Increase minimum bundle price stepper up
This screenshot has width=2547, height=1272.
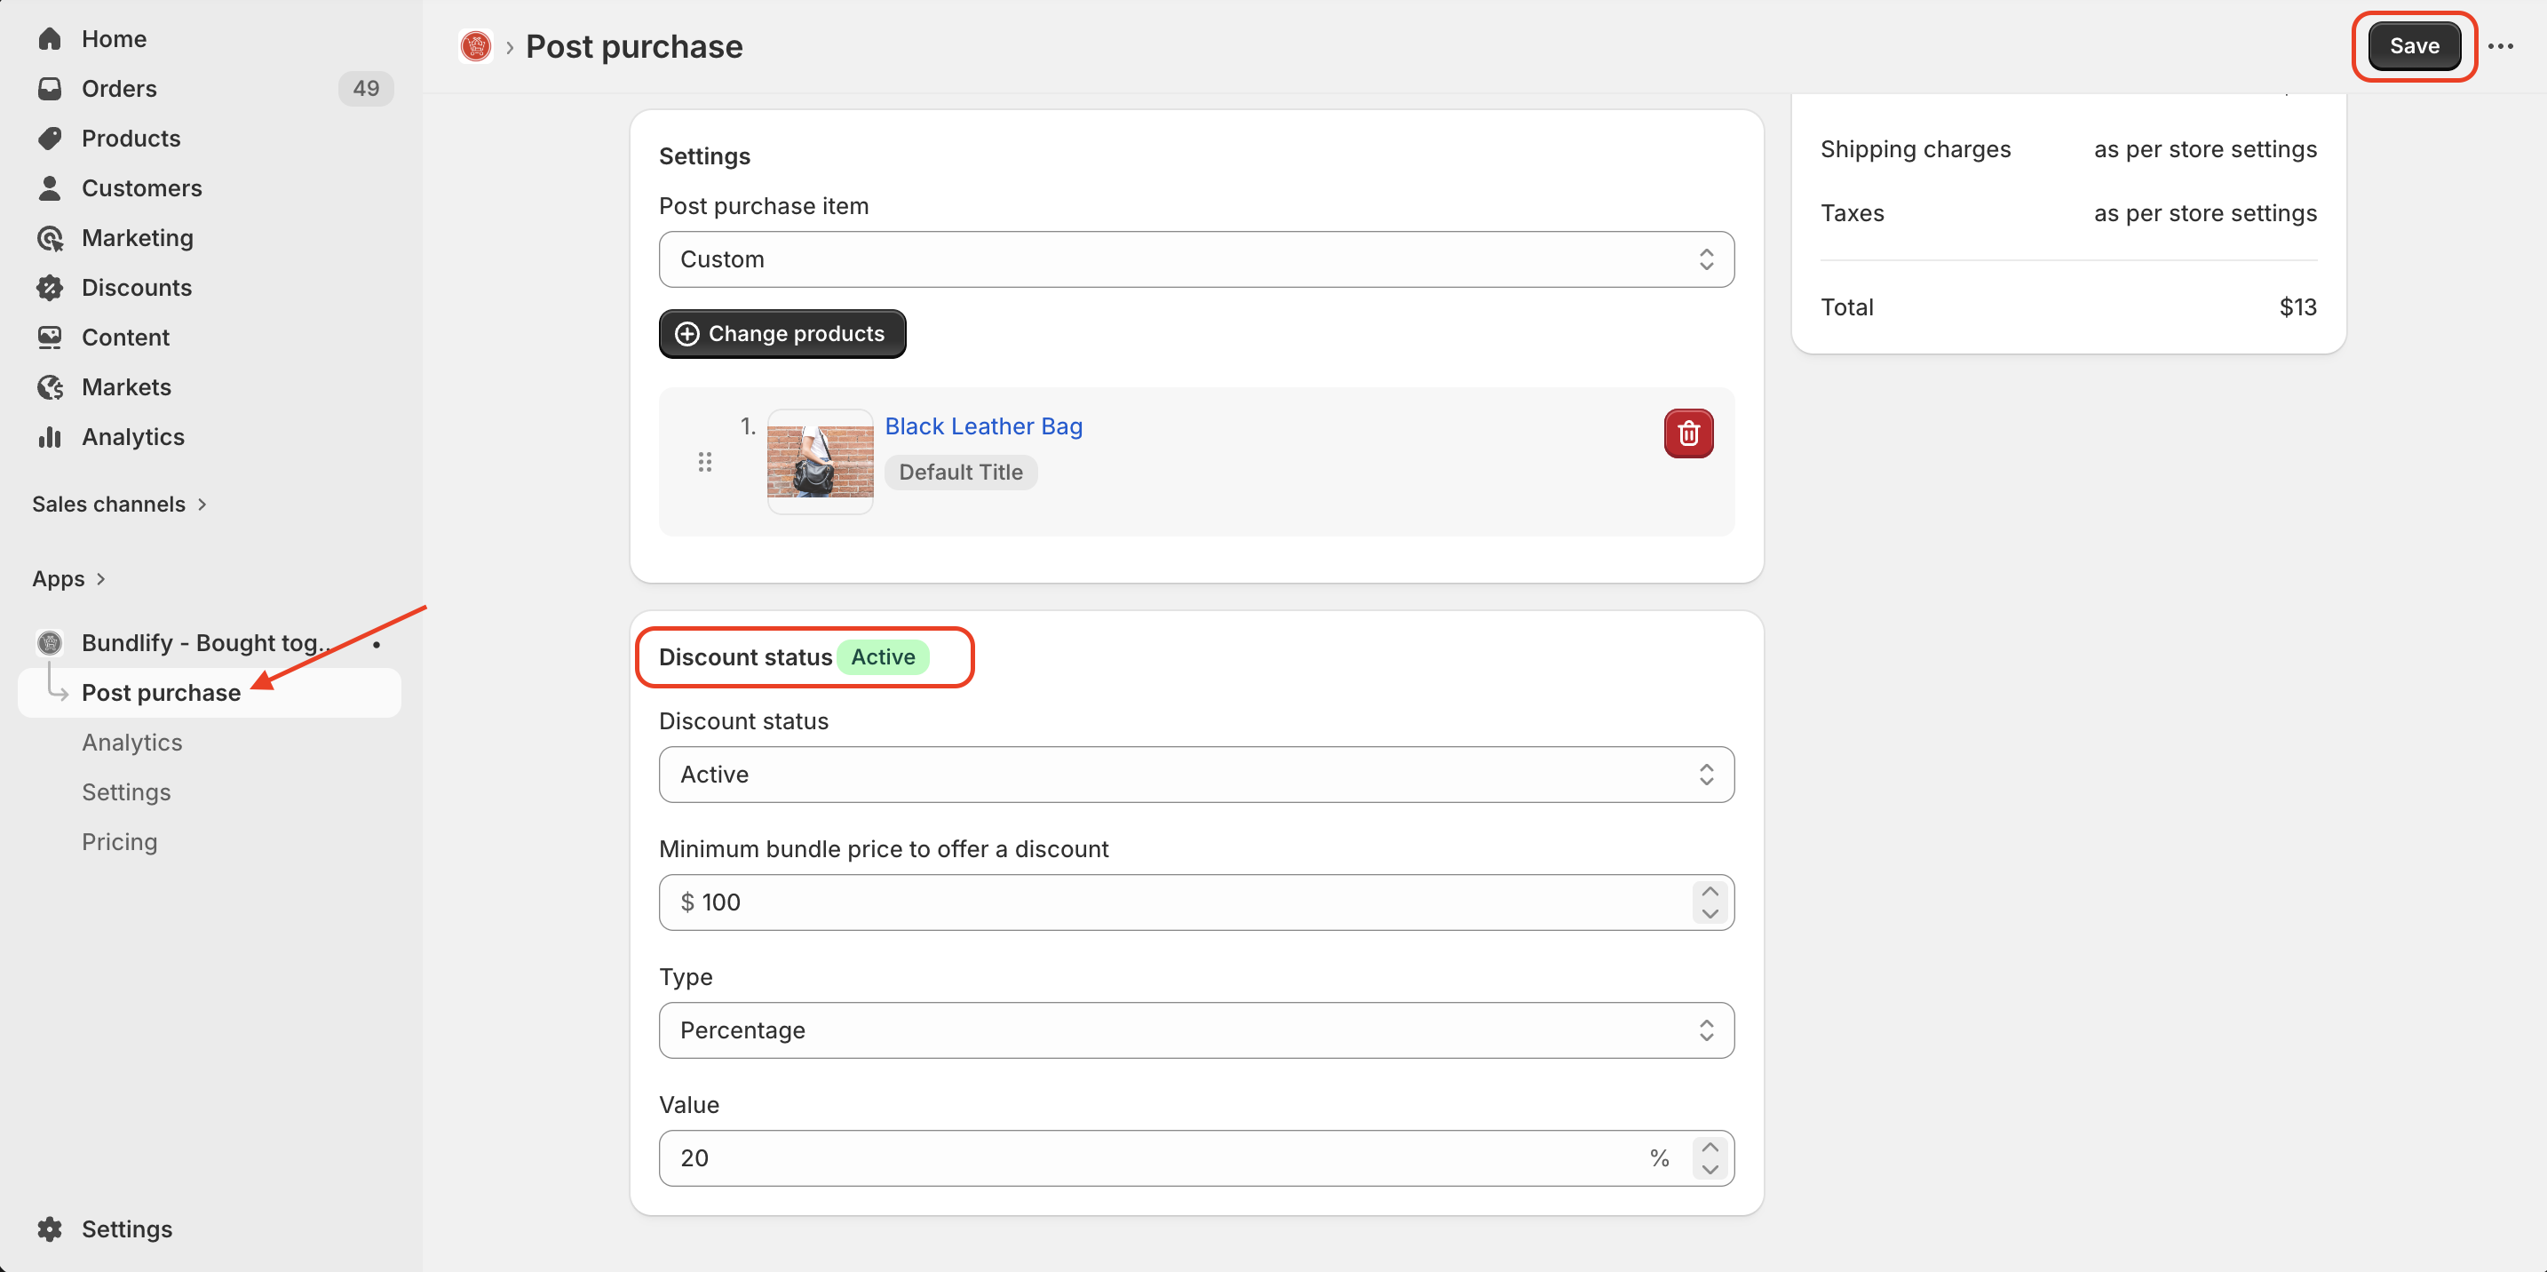coord(1710,891)
